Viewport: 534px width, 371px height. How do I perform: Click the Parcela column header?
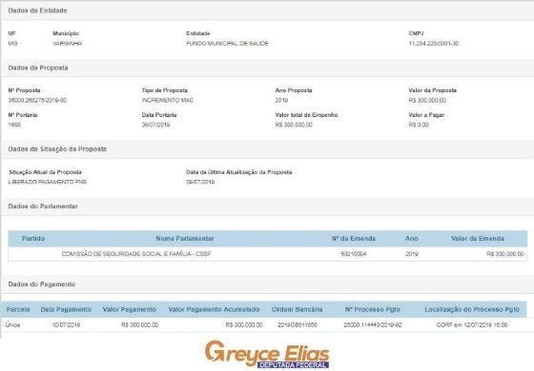coord(18,309)
